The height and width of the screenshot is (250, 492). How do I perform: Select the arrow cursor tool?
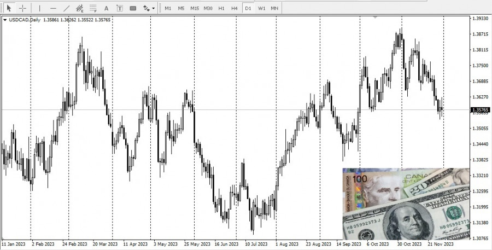[9, 8]
